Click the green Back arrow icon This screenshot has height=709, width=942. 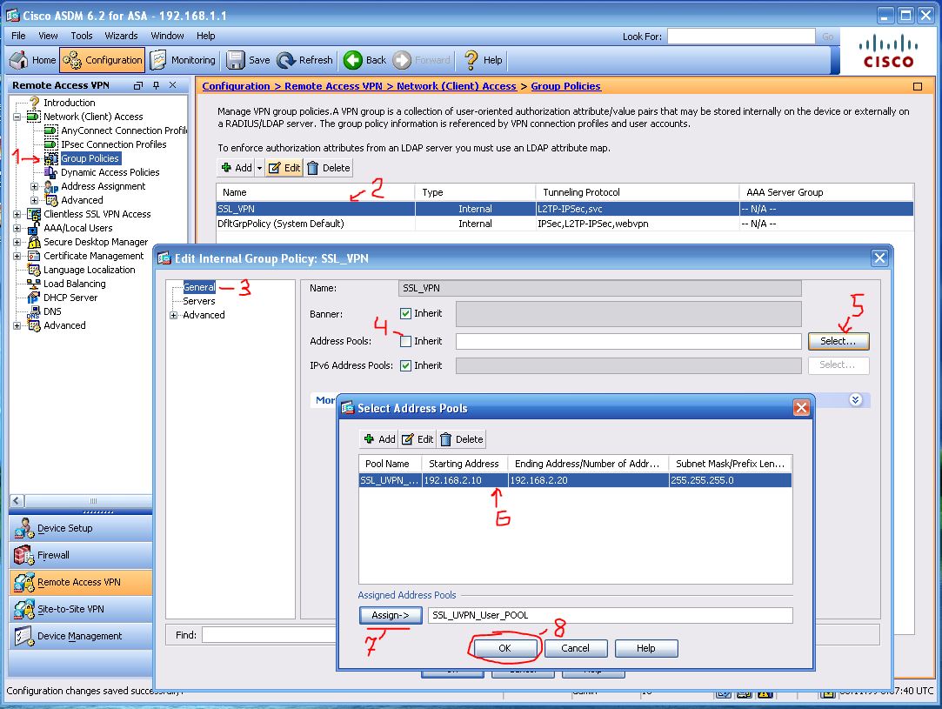[x=352, y=60]
